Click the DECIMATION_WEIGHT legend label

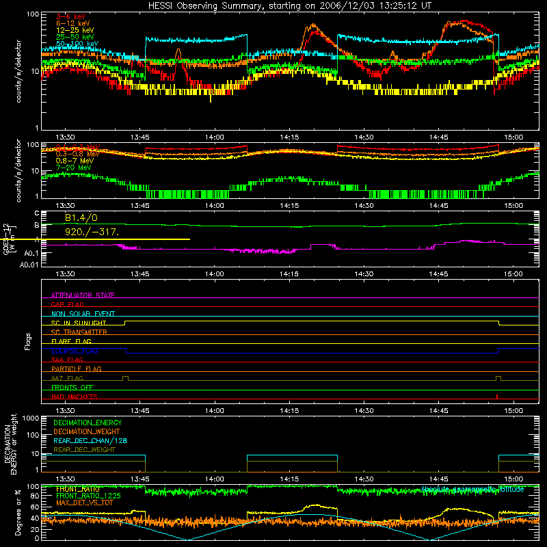(x=87, y=431)
